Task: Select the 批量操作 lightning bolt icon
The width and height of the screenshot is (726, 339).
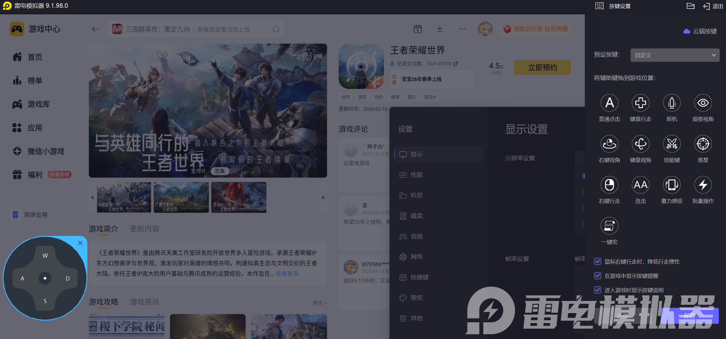Action: 703,185
